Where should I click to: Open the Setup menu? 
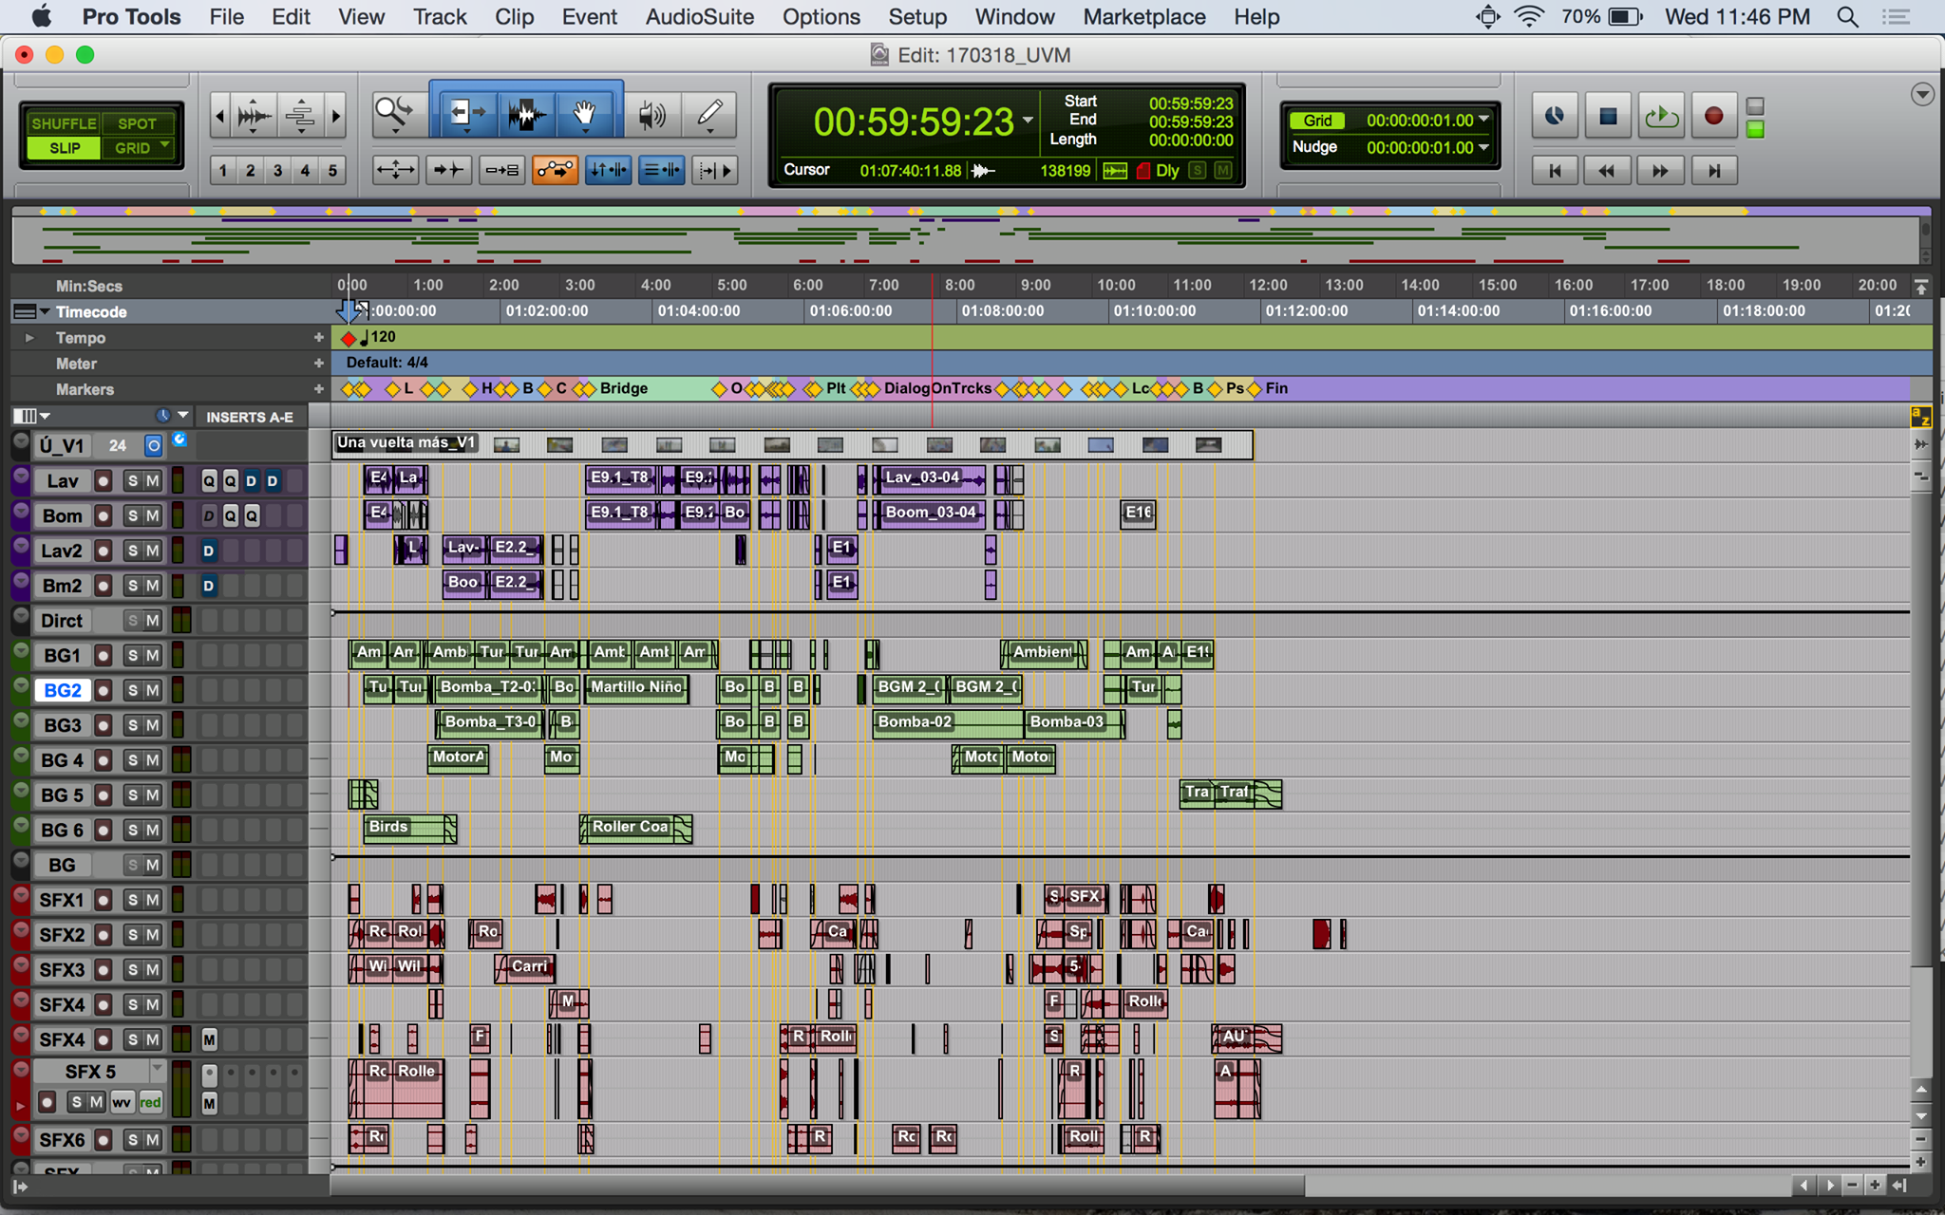pos(917,17)
